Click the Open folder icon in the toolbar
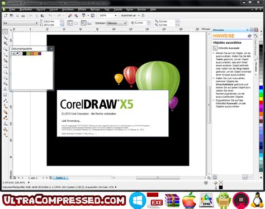 click(x=12, y=16)
